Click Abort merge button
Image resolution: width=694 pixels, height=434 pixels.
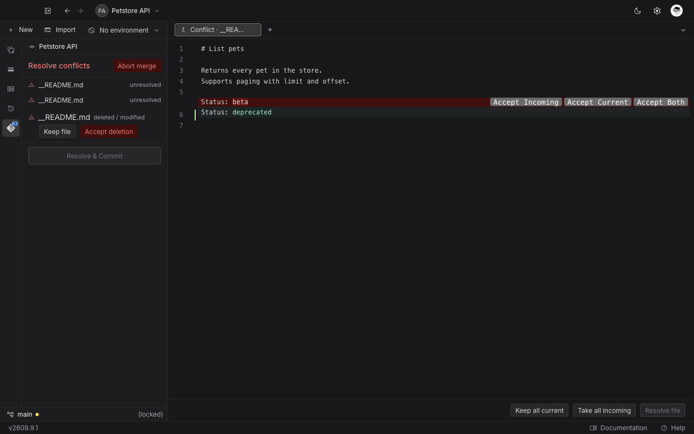point(137,66)
